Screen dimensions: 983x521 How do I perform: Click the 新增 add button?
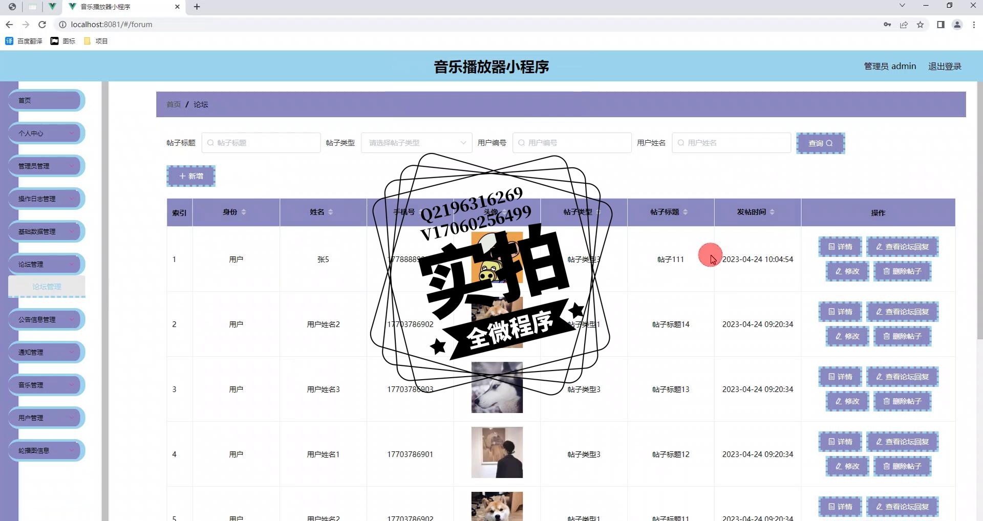(191, 176)
